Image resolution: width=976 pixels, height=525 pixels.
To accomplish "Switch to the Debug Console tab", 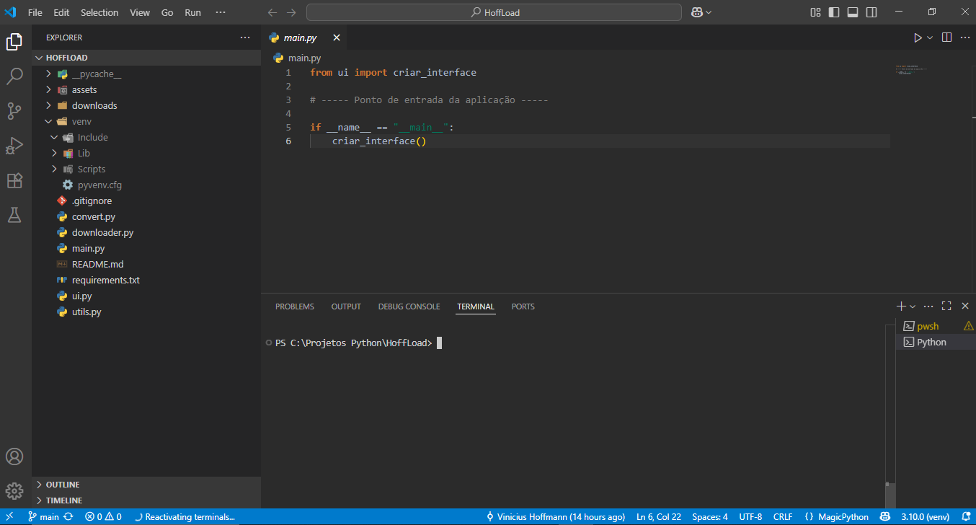I will coord(409,306).
